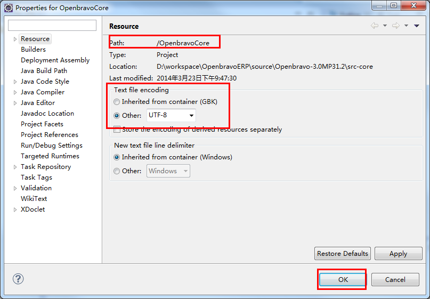Select XDoclet item

click(33, 209)
